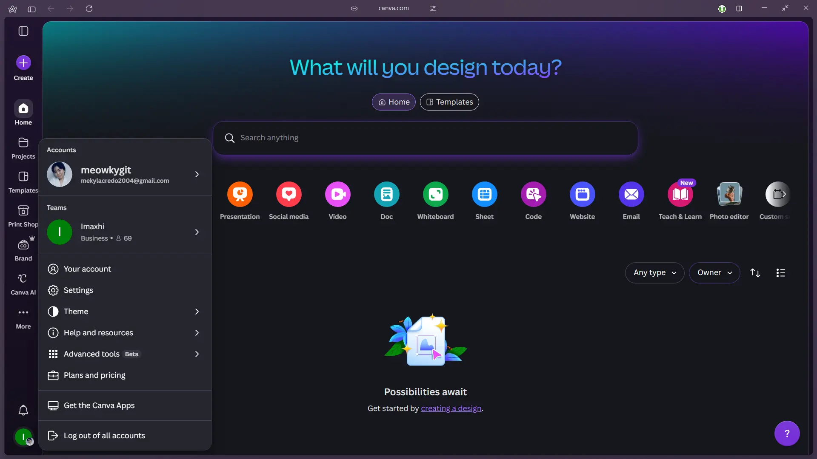The height and width of the screenshot is (459, 817).
Task: Open Plans and pricing
Action: tap(125, 375)
